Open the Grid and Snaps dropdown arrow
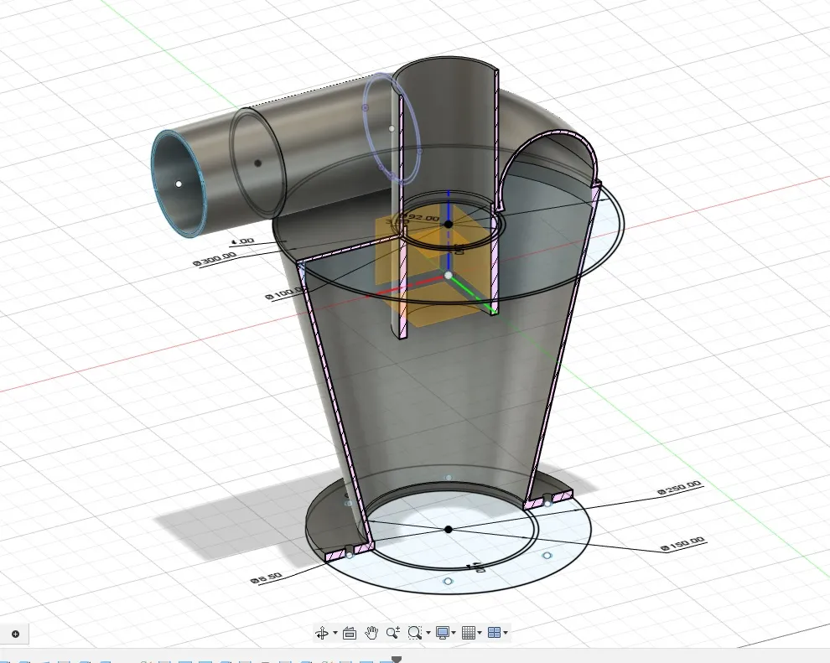This screenshot has height=663, width=830. coord(479,633)
